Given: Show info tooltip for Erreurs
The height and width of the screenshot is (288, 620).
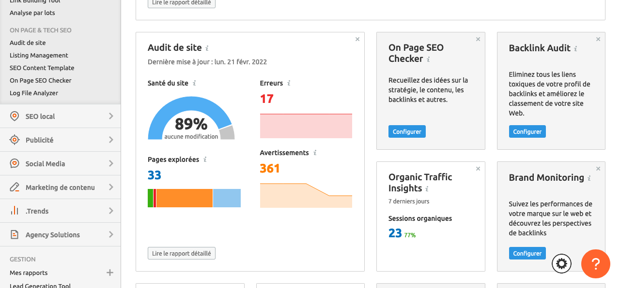Looking at the screenshot, I should tap(289, 83).
